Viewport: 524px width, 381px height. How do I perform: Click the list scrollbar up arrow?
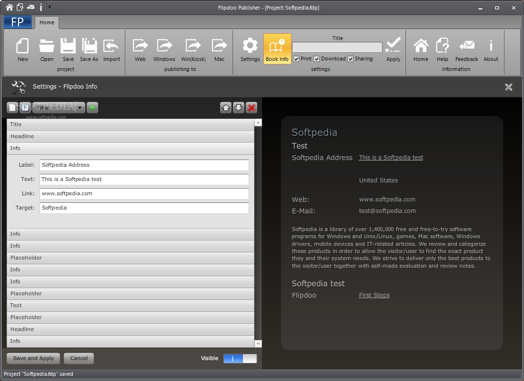point(258,123)
